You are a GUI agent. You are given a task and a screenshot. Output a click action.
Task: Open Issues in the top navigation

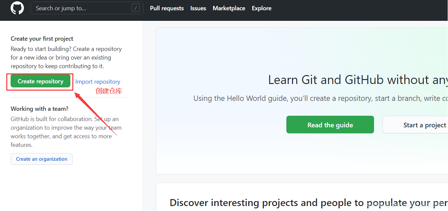198,8
